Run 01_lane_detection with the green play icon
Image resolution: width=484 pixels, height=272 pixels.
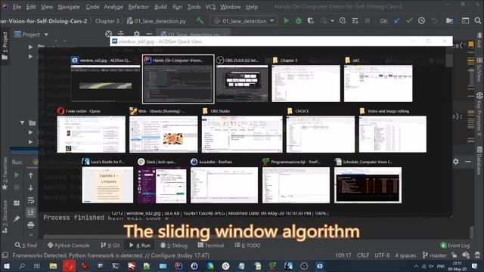(287, 20)
